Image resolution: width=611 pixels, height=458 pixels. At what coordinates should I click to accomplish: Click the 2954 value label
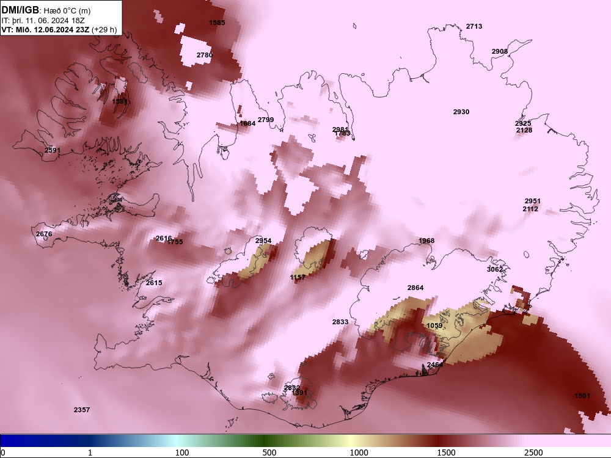[263, 241]
